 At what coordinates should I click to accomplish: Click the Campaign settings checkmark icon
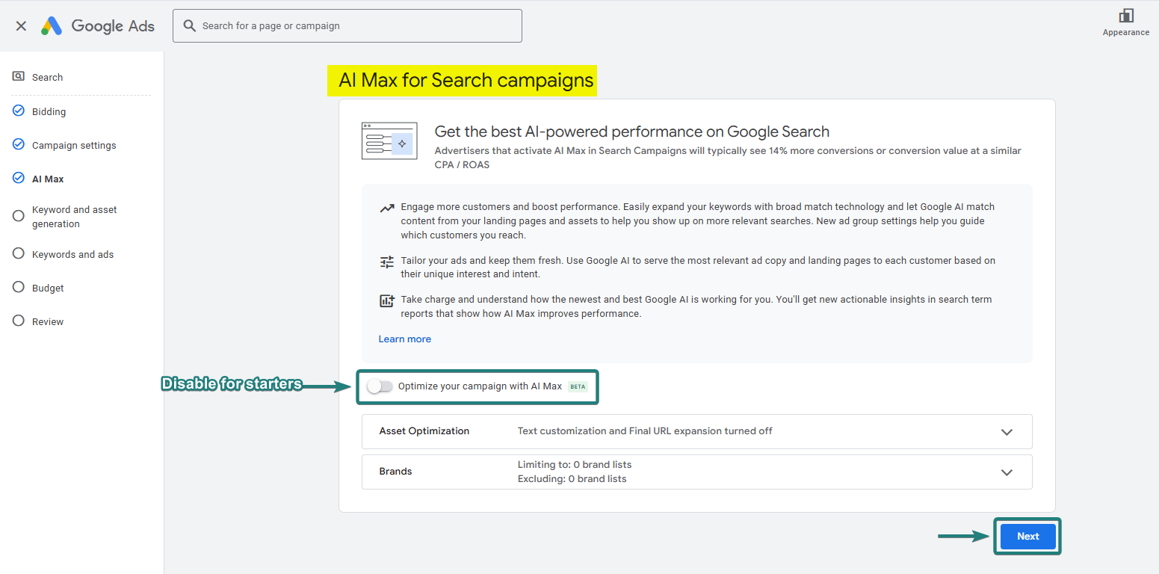[x=19, y=144]
